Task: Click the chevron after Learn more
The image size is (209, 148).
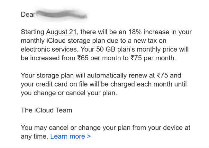Action: tap(89, 136)
